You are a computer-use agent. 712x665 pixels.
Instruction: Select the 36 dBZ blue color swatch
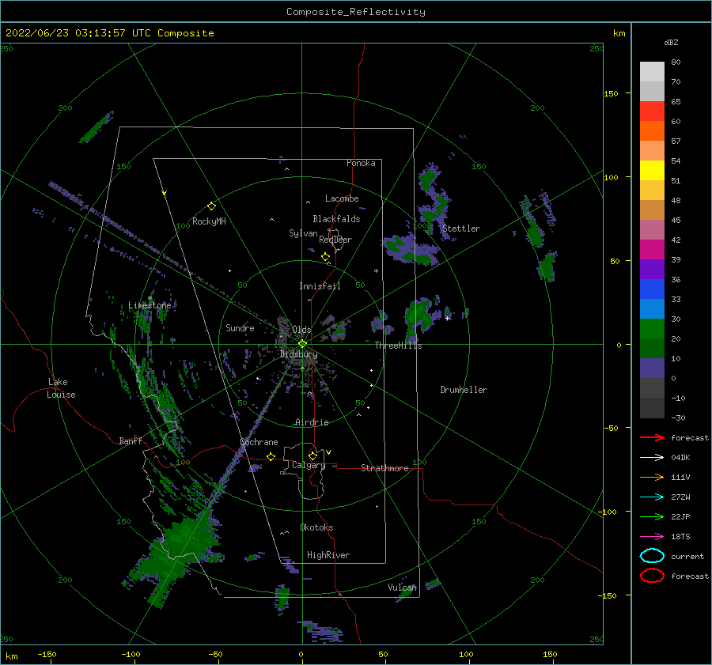(652, 289)
